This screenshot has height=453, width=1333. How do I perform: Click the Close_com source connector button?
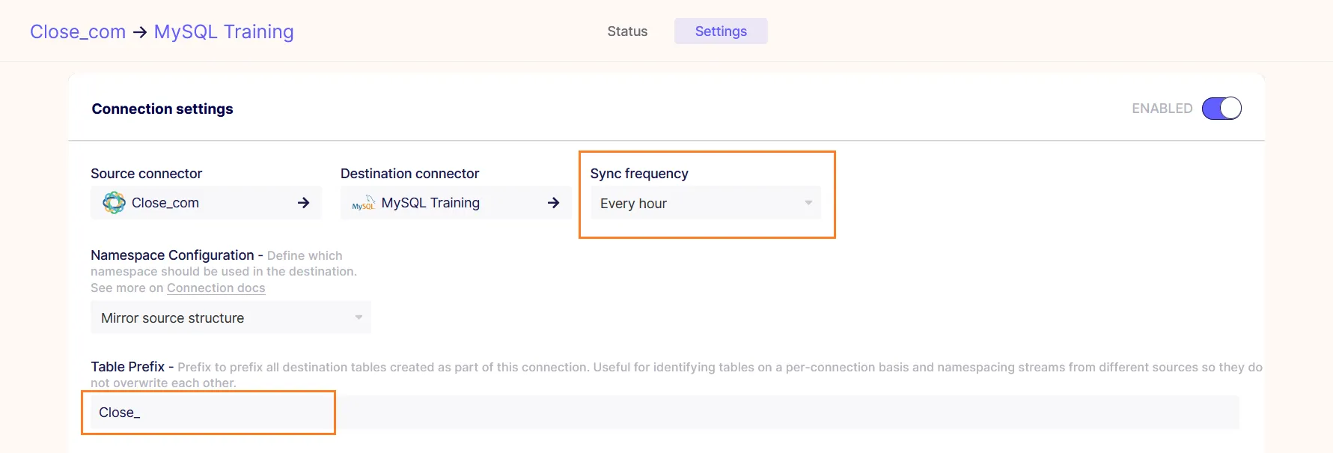(x=206, y=203)
